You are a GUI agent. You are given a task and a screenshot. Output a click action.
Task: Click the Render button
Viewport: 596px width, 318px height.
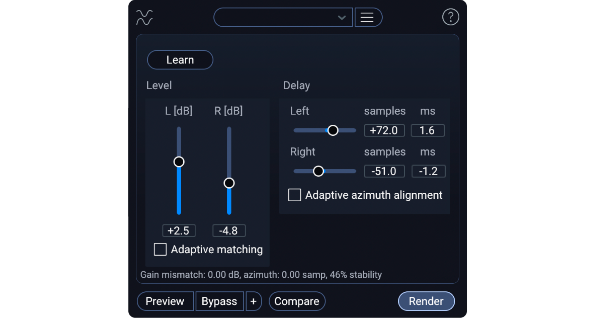(x=426, y=301)
